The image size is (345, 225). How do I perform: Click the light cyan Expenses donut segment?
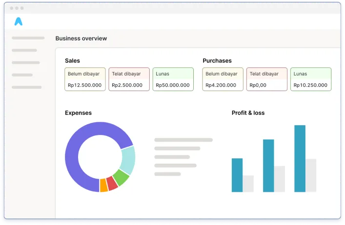point(128,160)
